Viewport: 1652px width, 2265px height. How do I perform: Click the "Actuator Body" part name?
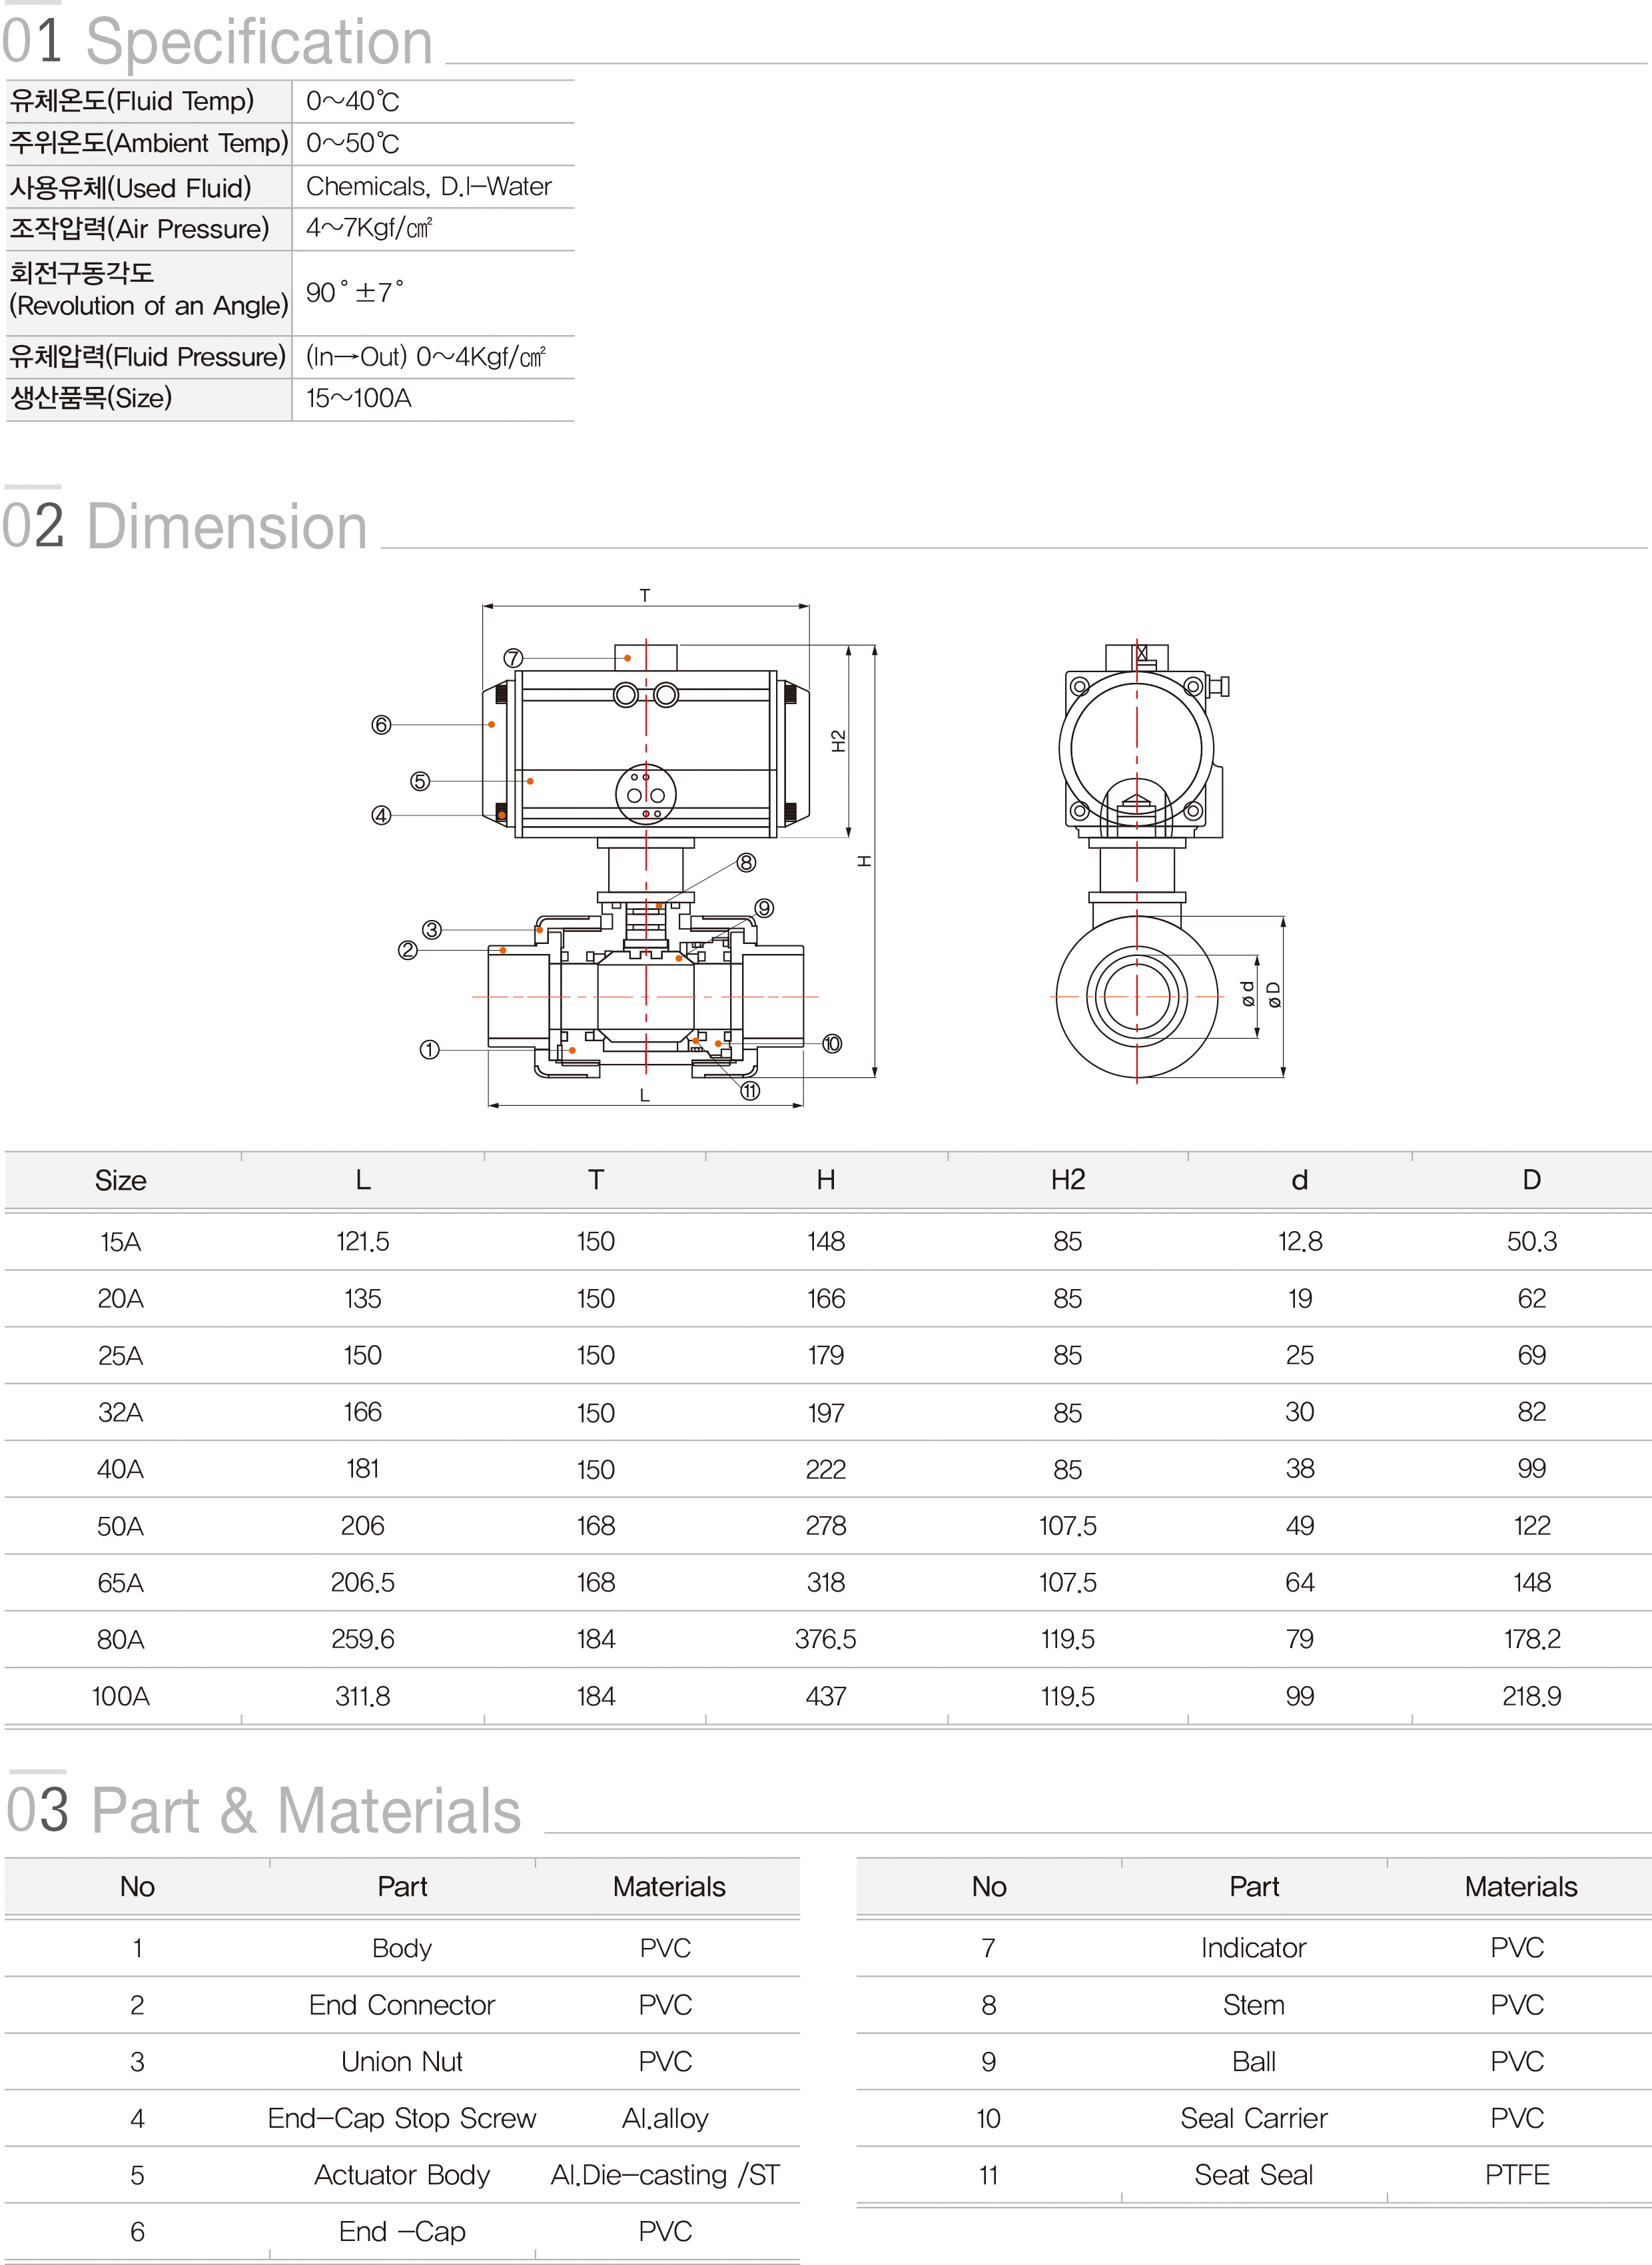click(x=402, y=2175)
